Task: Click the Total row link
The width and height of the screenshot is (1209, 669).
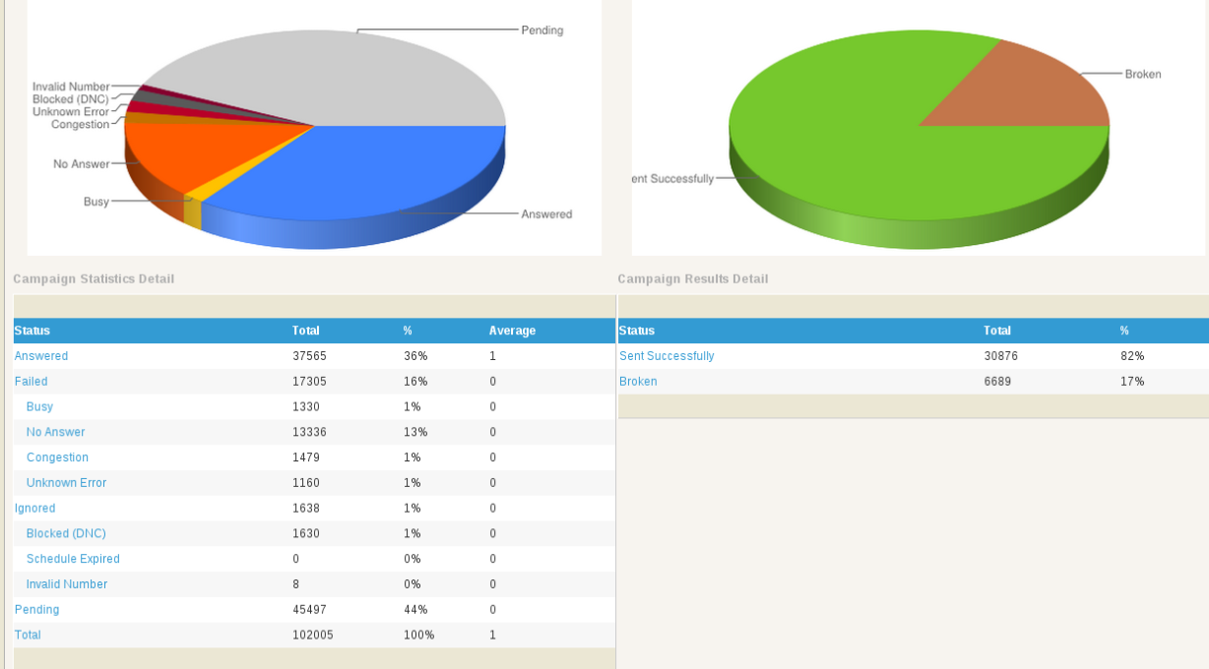Action: pos(28,637)
